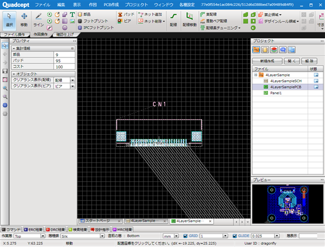Select the フットプリント (Footprint) tool
The height and width of the screenshot is (247, 325).
pyautogui.click(x=94, y=20)
